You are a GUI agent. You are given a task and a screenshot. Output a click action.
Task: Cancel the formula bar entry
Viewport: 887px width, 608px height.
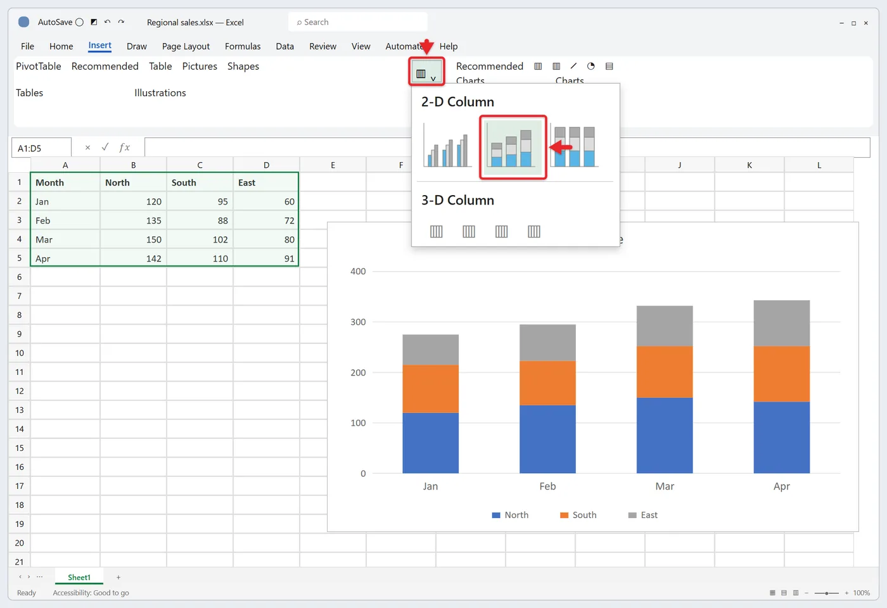(87, 148)
